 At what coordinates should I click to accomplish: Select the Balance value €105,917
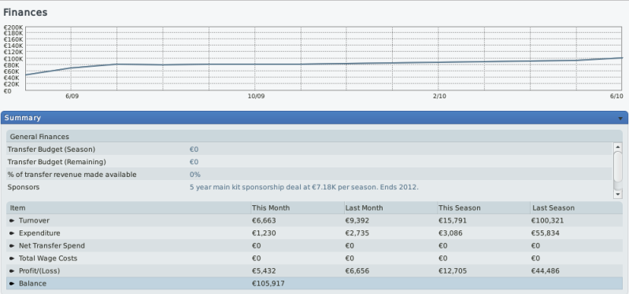268,284
